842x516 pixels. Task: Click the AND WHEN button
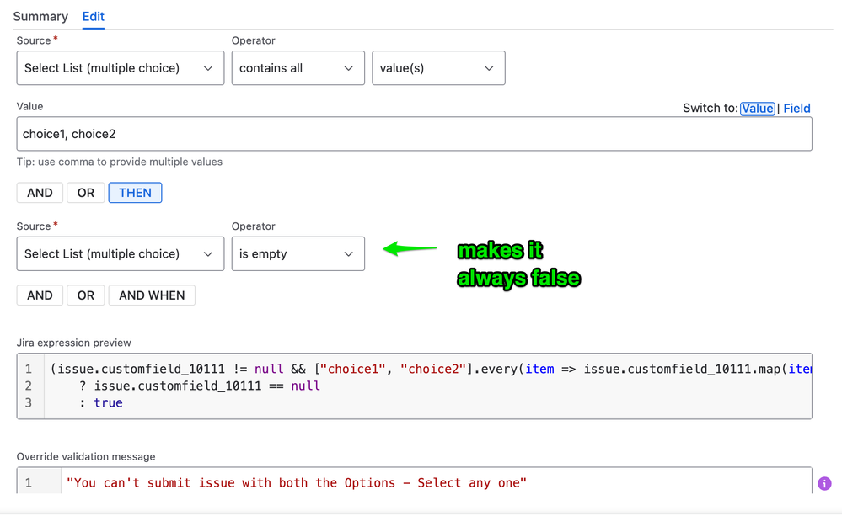point(152,295)
